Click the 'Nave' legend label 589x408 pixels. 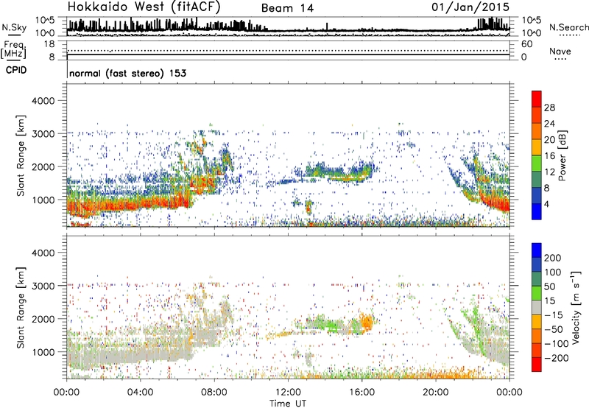pyautogui.click(x=560, y=52)
